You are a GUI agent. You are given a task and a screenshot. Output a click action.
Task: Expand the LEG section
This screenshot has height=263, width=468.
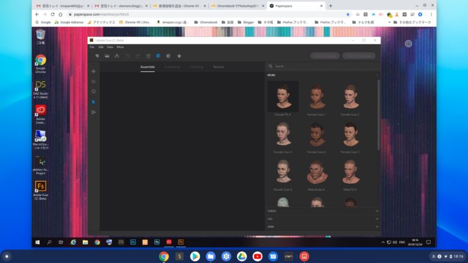(x=322, y=219)
